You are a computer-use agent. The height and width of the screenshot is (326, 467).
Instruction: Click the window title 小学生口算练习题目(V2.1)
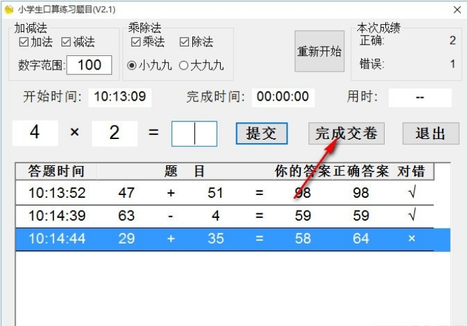pyautogui.click(x=67, y=10)
